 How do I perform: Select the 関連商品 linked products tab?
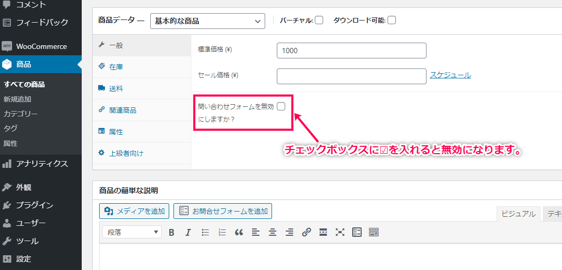click(x=142, y=110)
